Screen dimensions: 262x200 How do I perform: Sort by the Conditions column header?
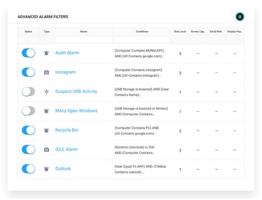(x=142, y=31)
